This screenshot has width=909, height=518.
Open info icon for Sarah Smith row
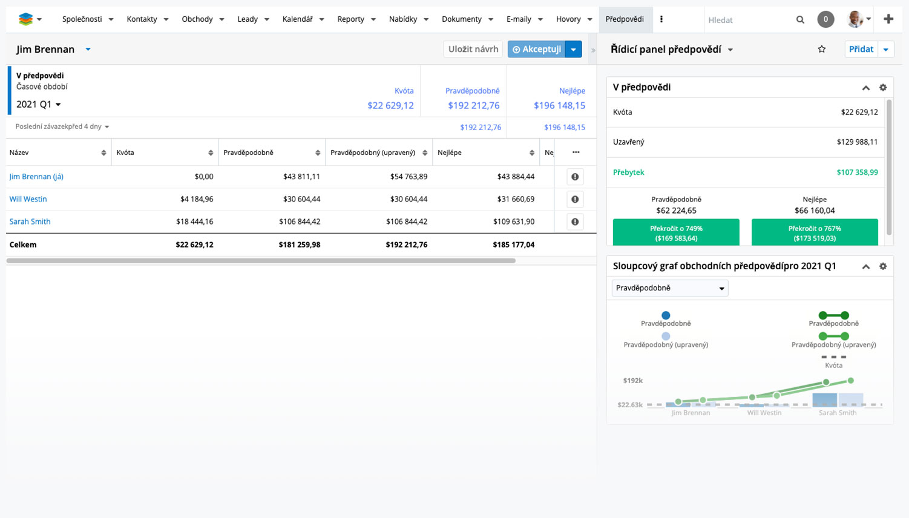(575, 221)
